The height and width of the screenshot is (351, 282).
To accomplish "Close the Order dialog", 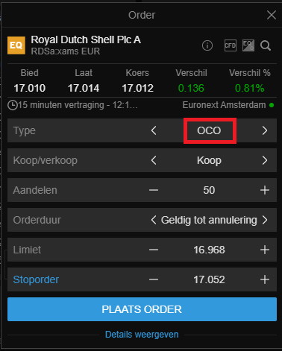I will pos(272,15).
